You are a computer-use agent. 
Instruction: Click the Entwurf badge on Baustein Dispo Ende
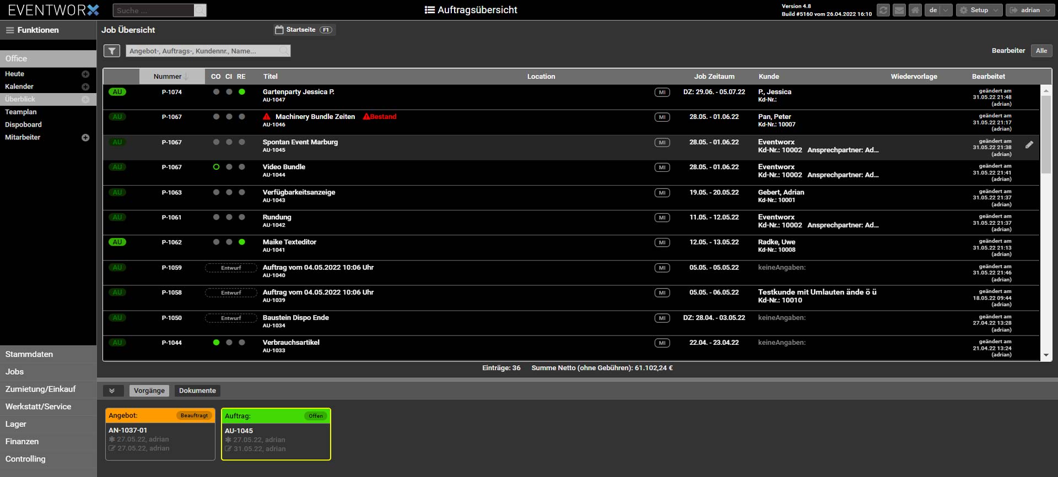click(x=231, y=318)
